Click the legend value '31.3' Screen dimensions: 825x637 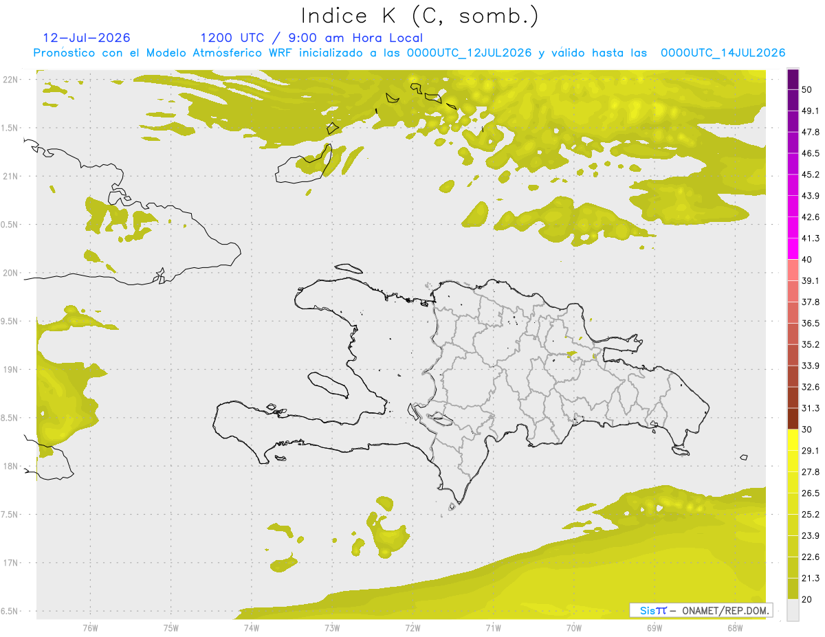pyautogui.click(x=810, y=408)
